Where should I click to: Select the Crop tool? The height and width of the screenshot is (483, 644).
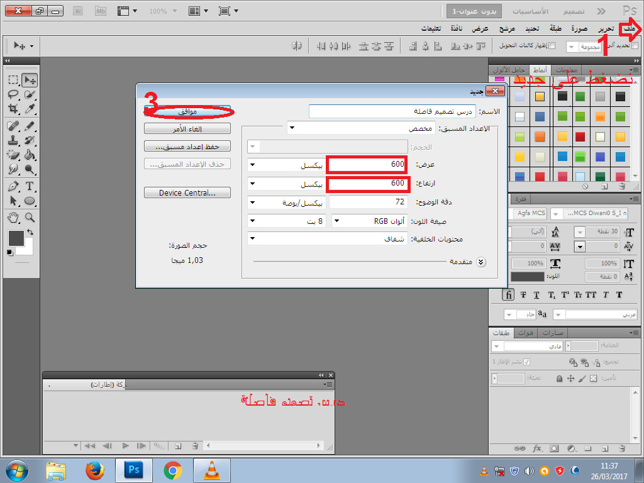pyautogui.click(x=13, y=109)
